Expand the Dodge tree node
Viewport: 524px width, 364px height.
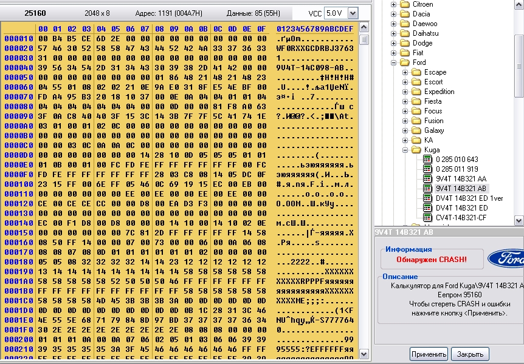click(394, 43)
